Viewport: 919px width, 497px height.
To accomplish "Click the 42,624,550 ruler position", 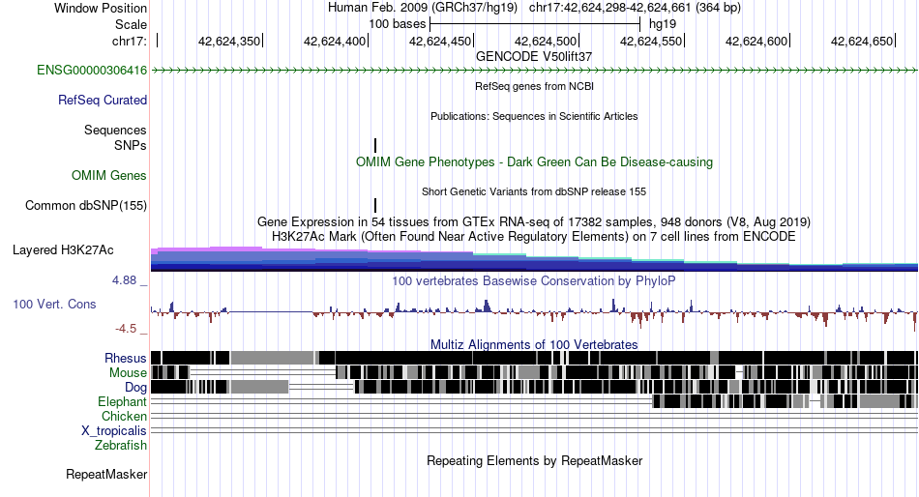I will [x=651, y=41].
